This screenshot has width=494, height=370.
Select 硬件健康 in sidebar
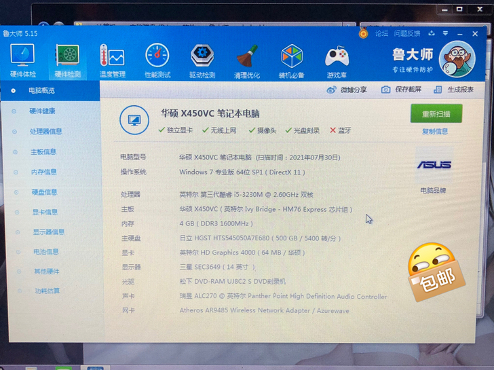(42, 111)
